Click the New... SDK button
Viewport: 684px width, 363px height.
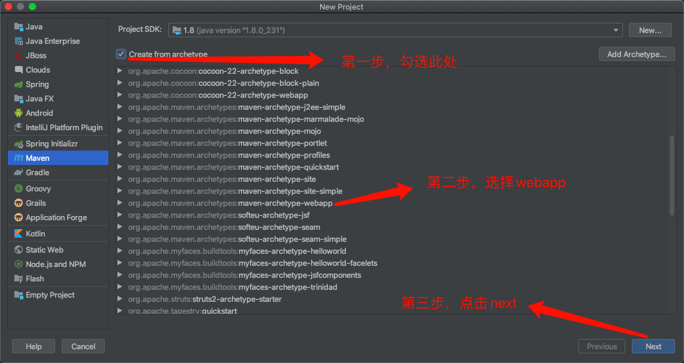(650, 30)
